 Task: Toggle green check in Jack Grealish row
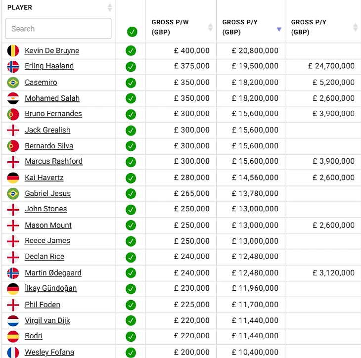click(131, 131)
